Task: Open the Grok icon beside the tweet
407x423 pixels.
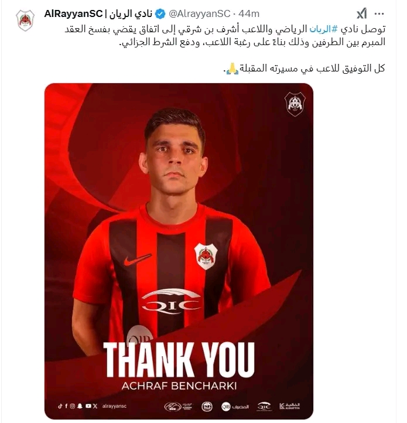Action: click(362, 13)
